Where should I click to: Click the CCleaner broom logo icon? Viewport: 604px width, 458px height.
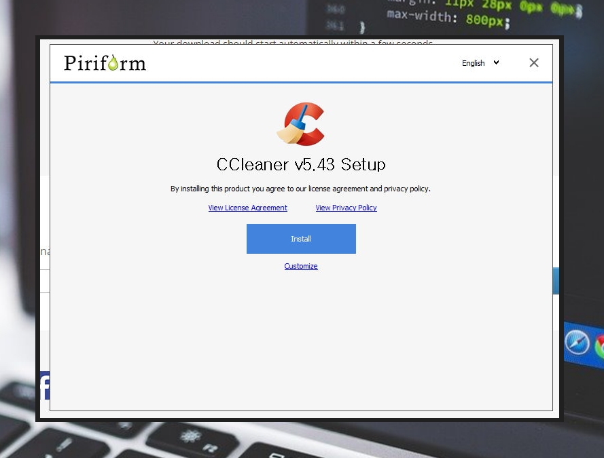click(301, 123)
